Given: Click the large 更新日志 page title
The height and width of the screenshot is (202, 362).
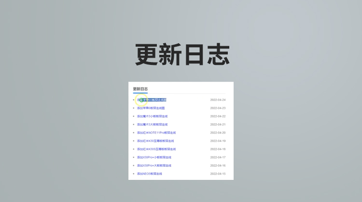Looking at the screenshot, I should 181,54.
